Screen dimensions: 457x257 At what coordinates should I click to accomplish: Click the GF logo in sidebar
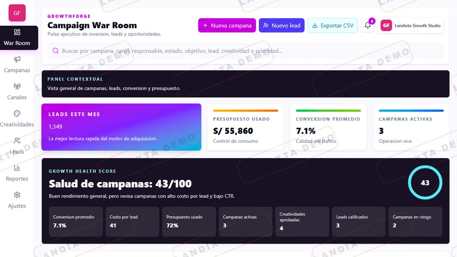[17, 13]
